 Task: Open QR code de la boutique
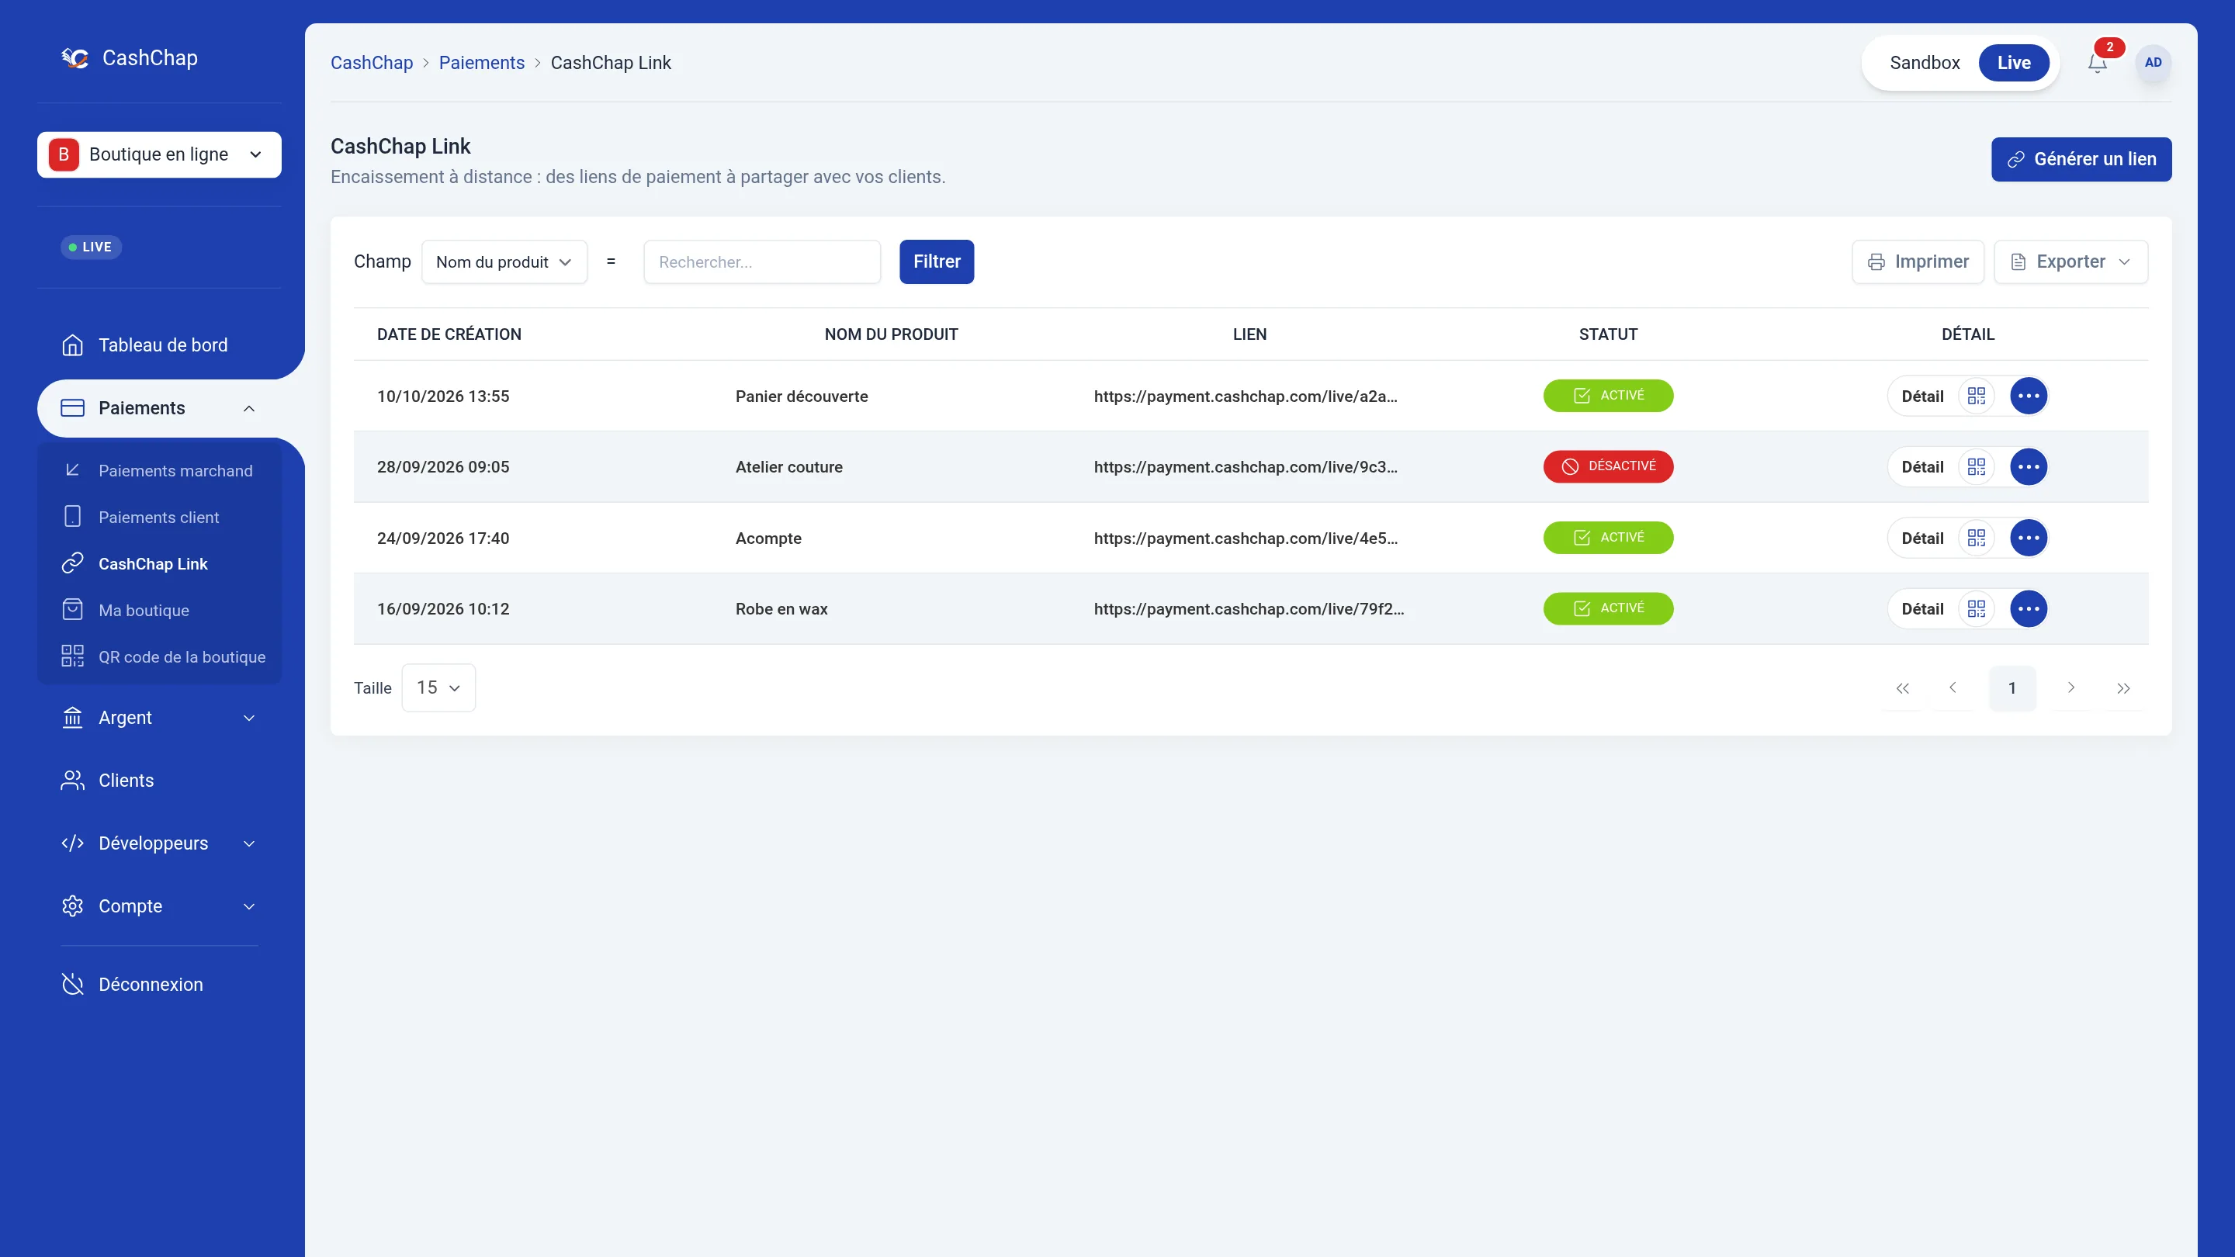pos(163,656)
